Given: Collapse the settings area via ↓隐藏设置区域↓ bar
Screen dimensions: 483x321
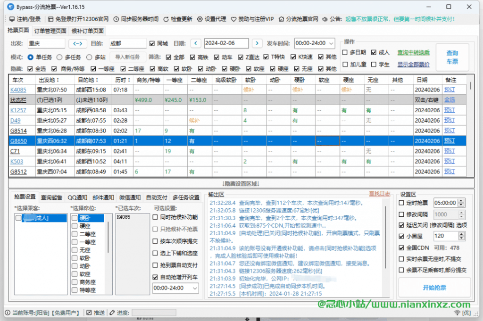Looking at the screenshot, I should tap(241, 184).
